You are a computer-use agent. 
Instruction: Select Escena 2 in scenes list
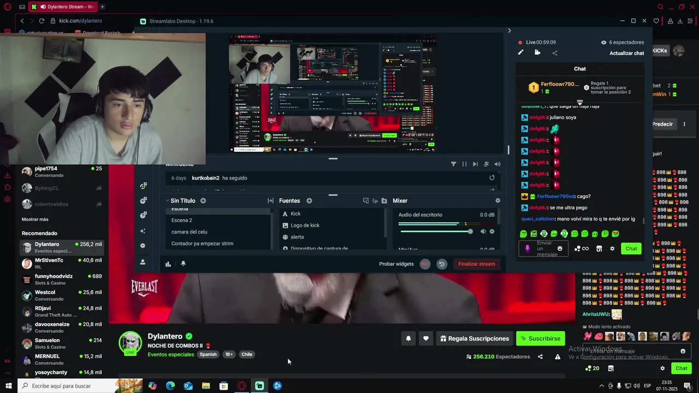pos(218,220)
